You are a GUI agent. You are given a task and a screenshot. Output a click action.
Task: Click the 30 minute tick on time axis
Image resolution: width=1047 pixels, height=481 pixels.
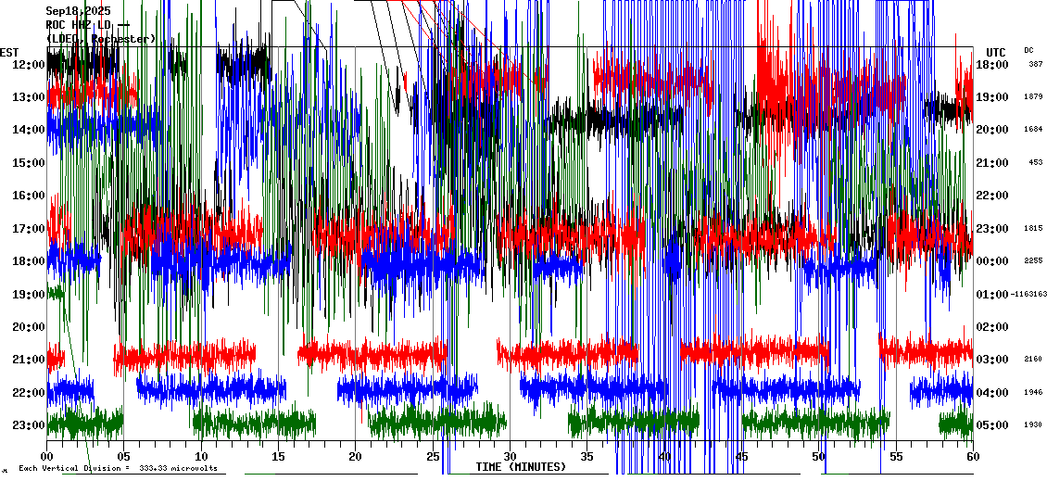click(510, 457)
